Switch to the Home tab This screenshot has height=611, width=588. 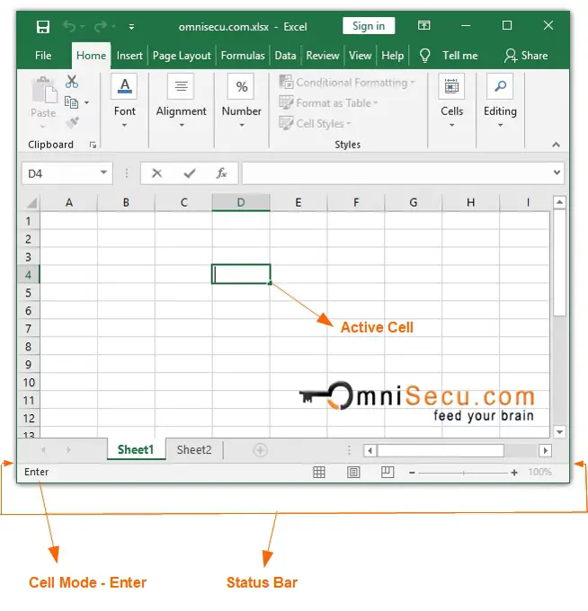[x=91, y=56]
